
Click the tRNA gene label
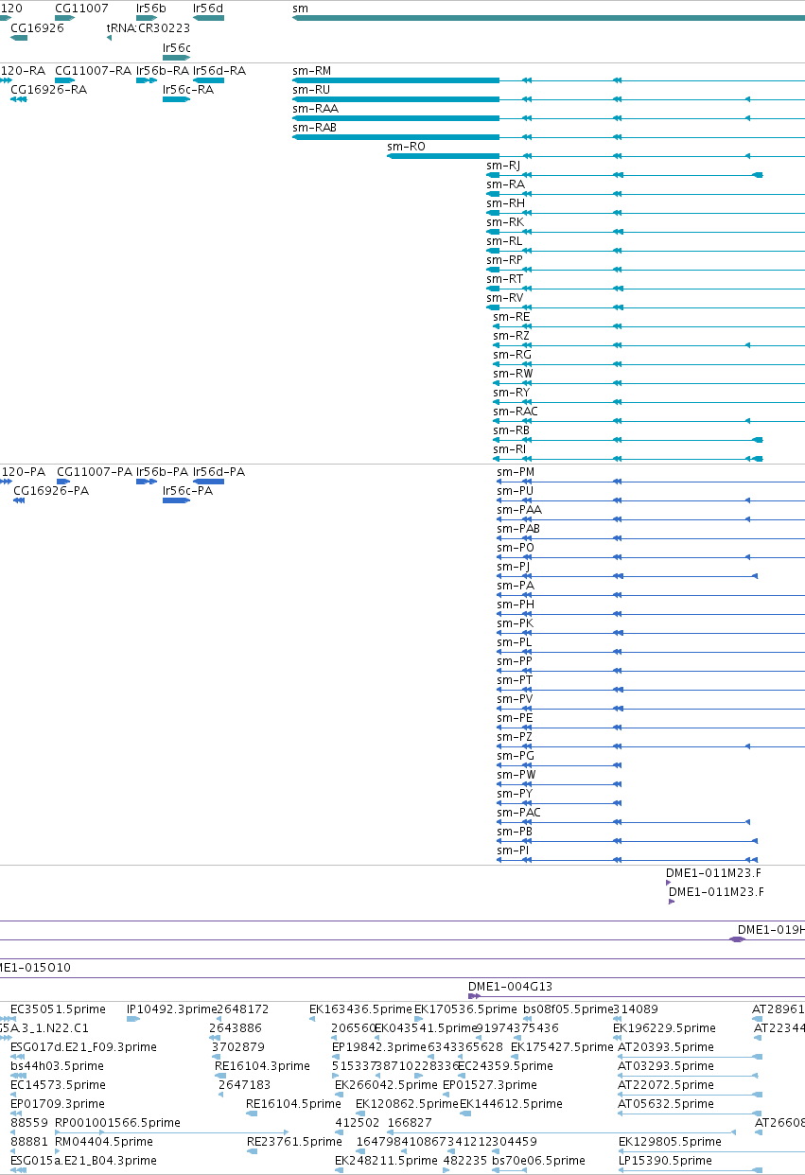click(x=121, y=28)
